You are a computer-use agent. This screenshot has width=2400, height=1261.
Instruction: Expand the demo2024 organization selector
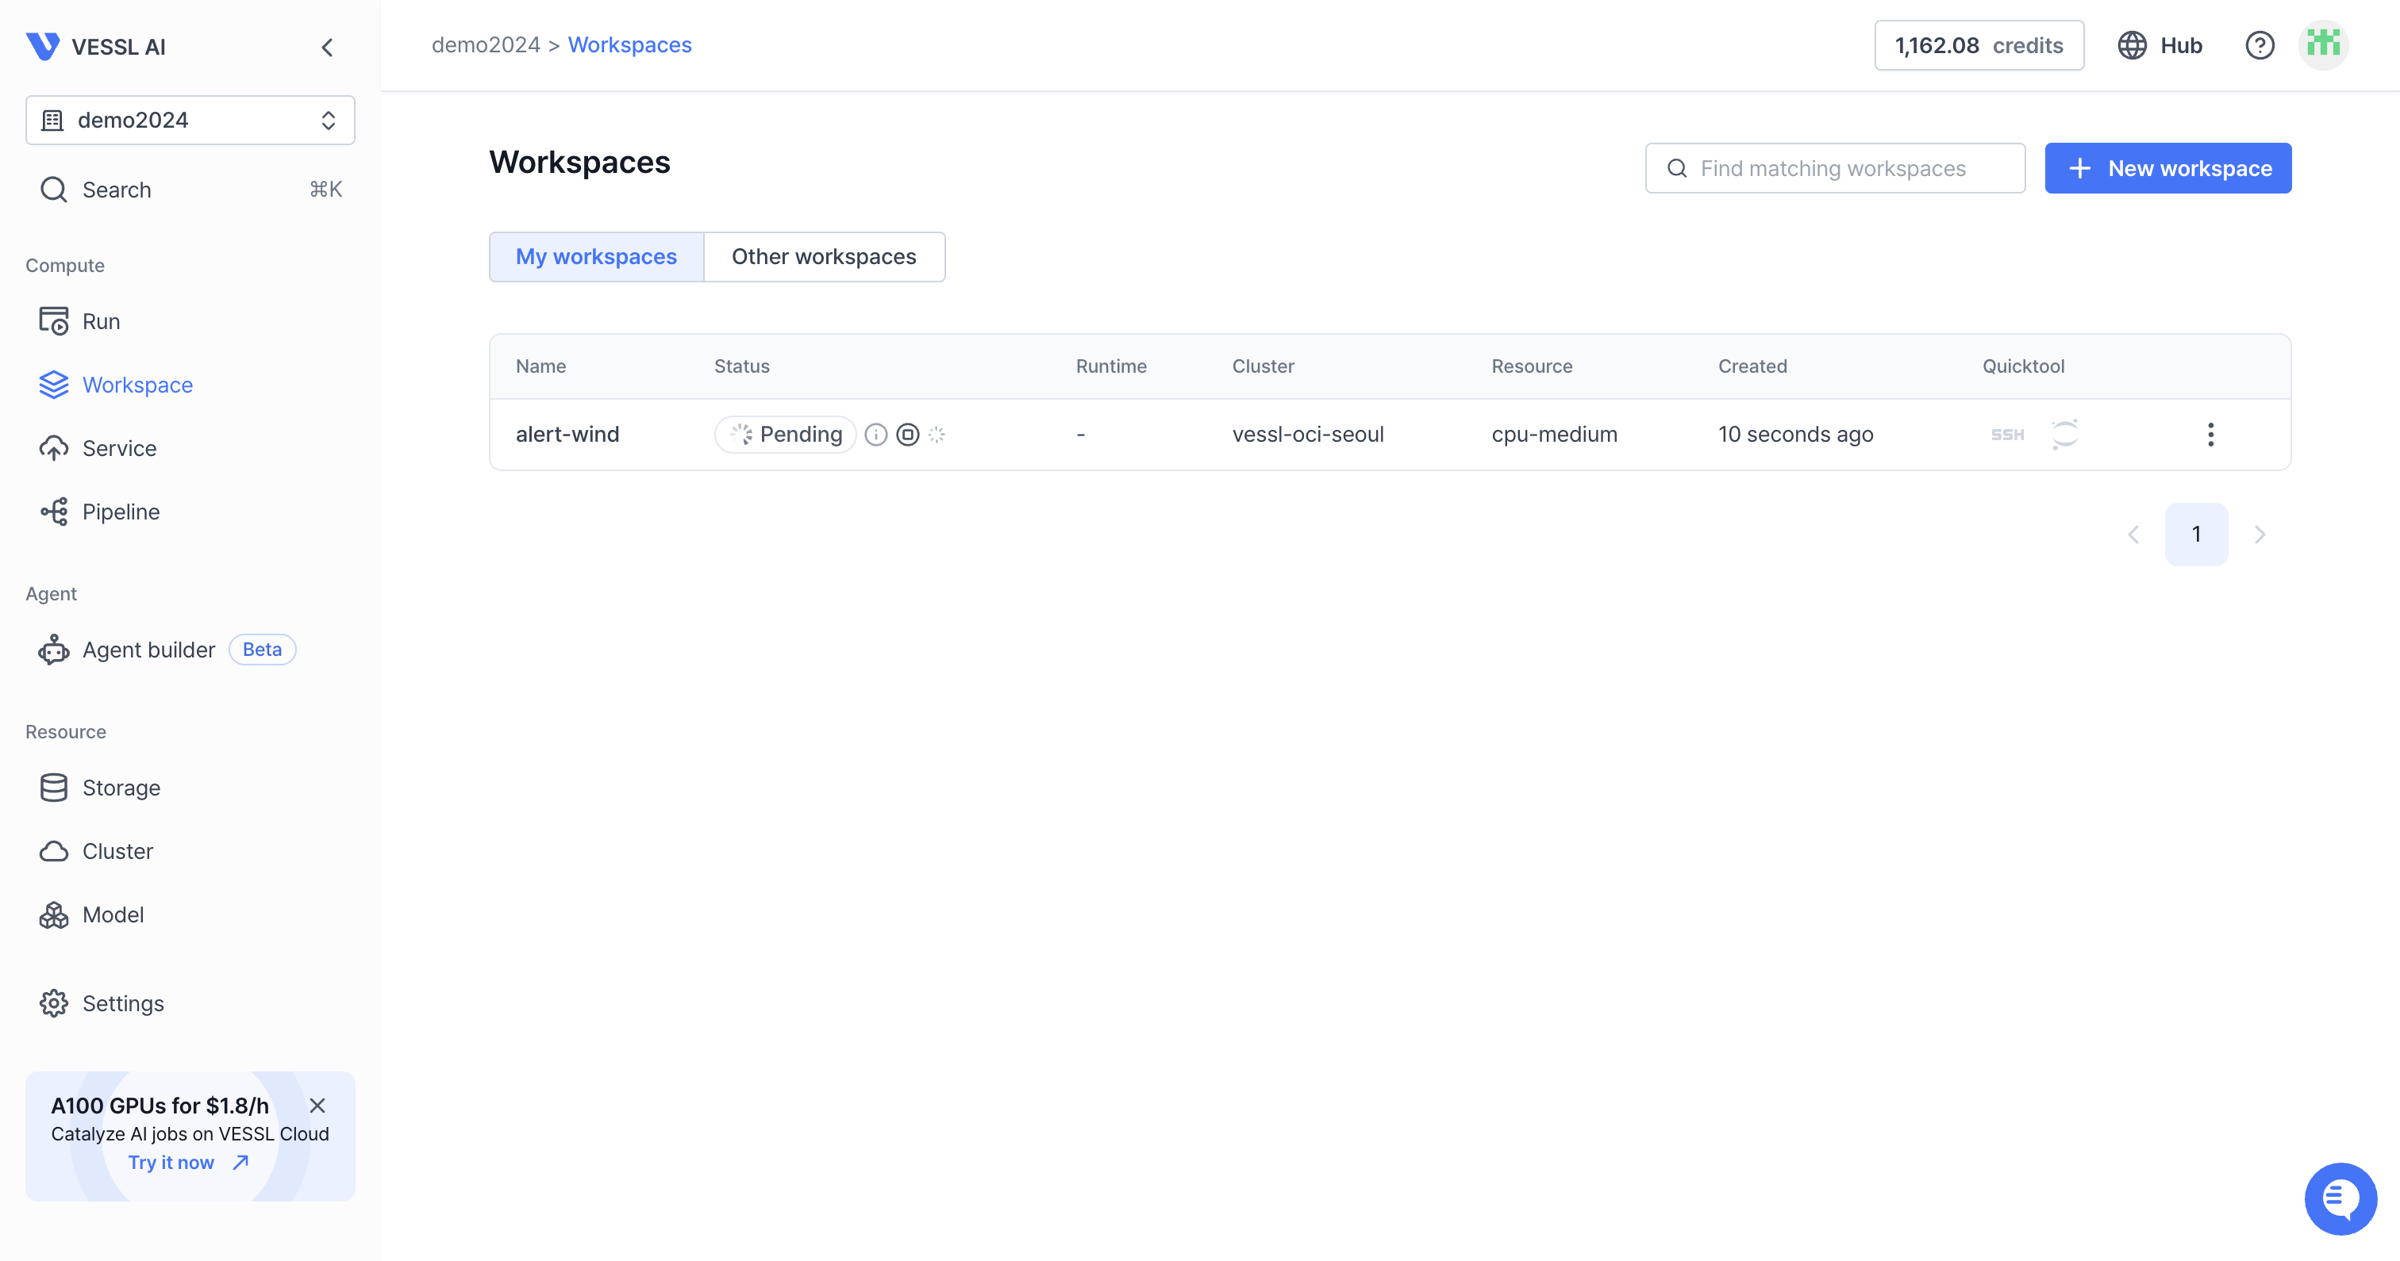click(x=190, y=120)
